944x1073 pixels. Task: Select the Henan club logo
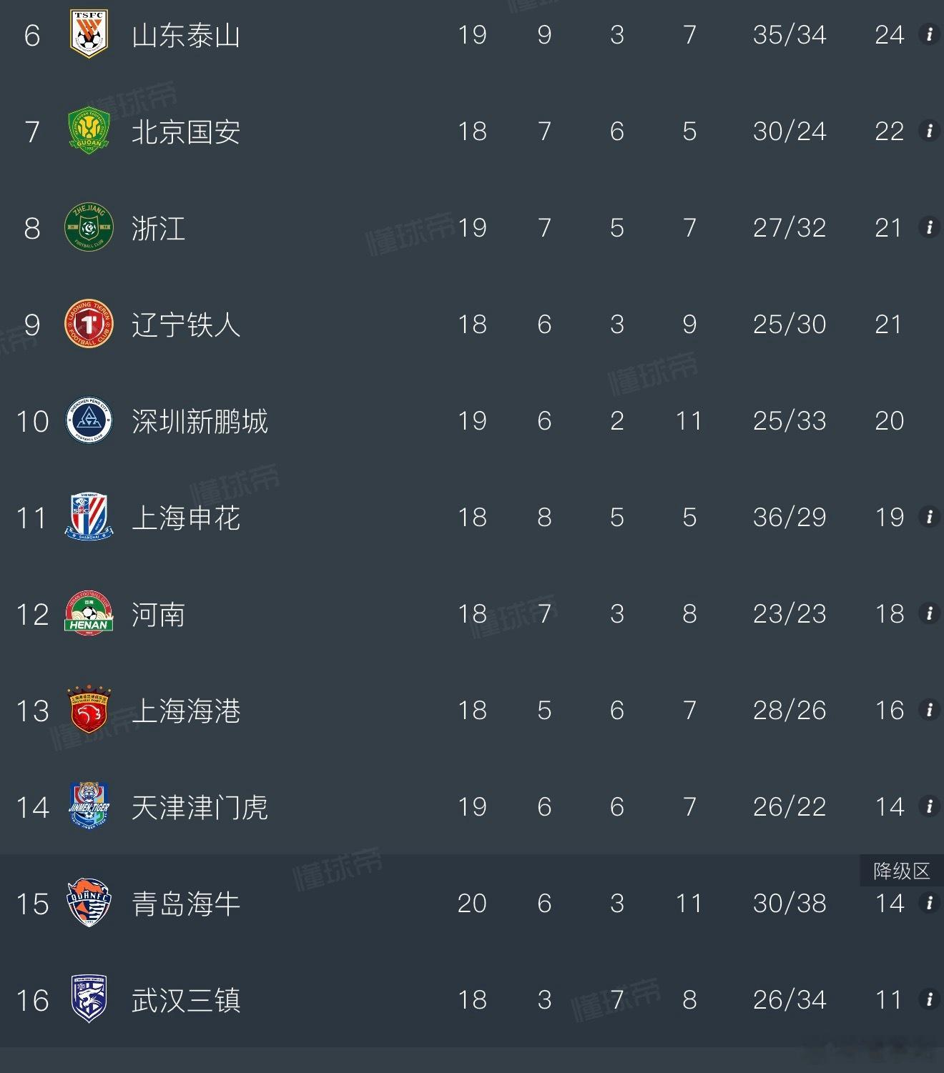[x=89, y=613]
